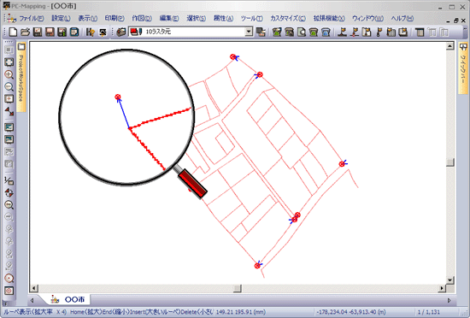Image resolution: width=470 pixels, height=318 pixels.
Task: Open the クイックバー side panel tab
Action: [x=463, y=68]
